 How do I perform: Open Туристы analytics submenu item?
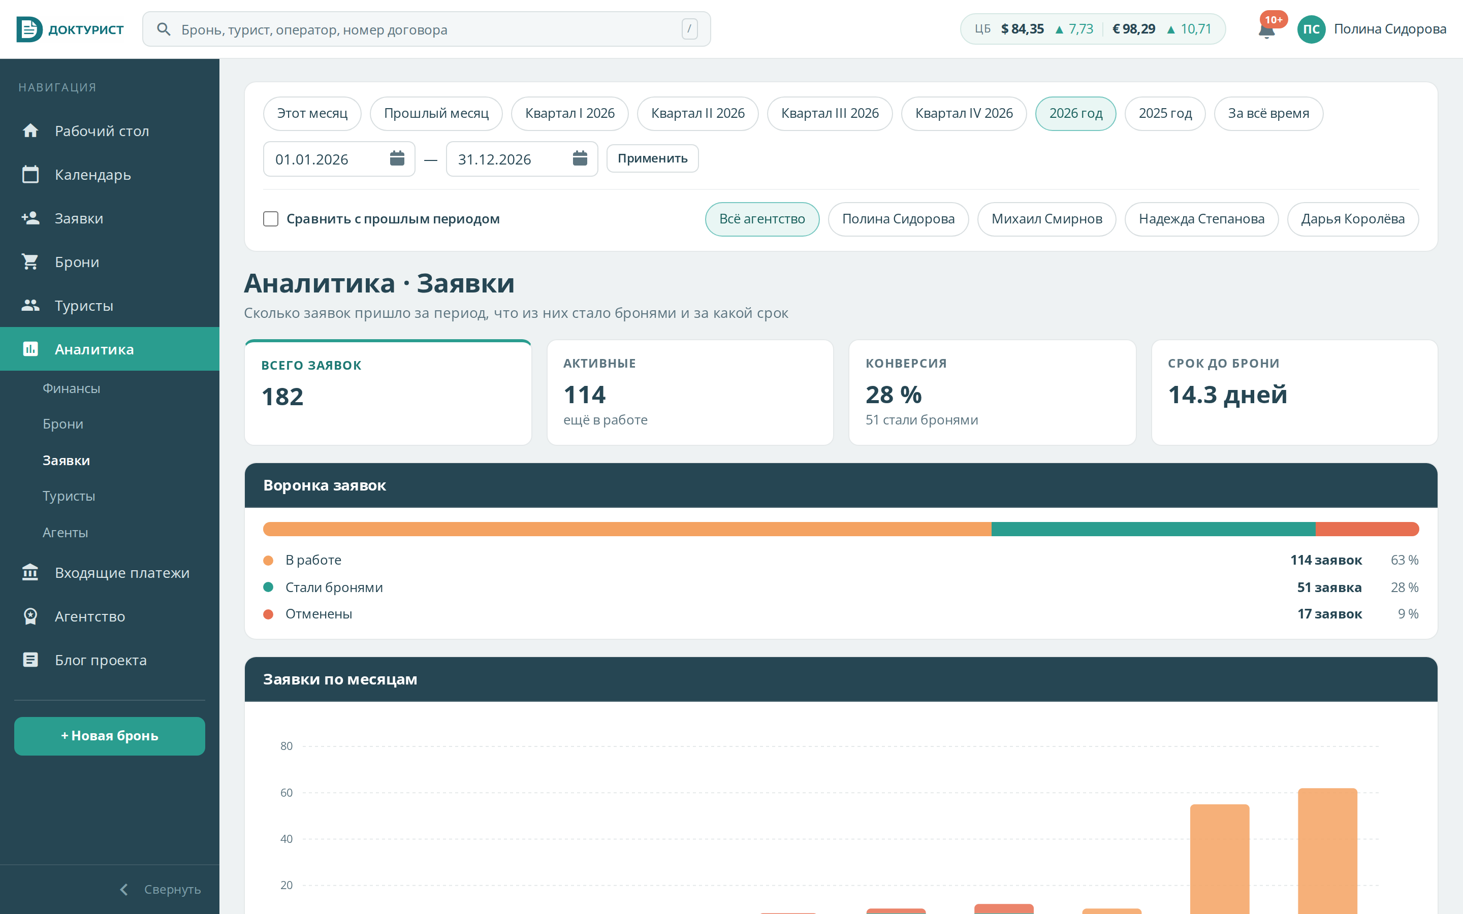point(69,496)
